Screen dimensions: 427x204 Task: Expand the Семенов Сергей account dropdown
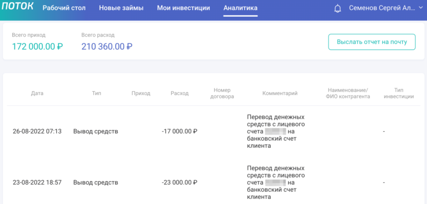[386, 8]
